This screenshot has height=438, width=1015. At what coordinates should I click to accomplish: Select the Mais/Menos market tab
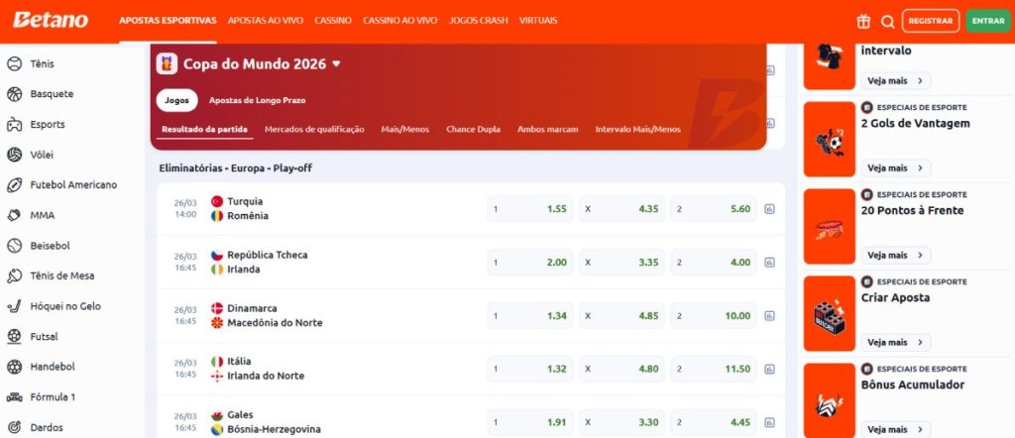point(405,130)
